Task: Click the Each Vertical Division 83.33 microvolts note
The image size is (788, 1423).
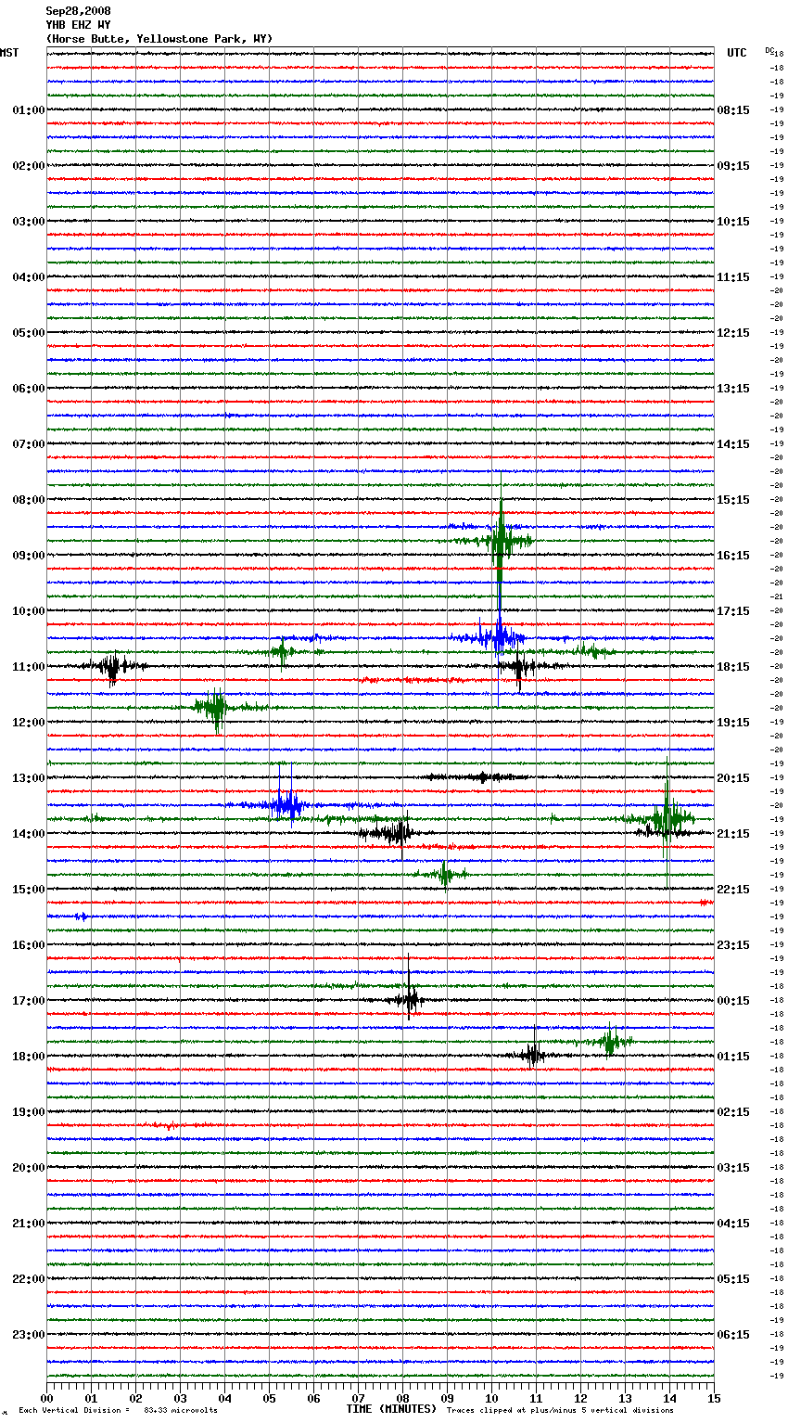Action: [x=118, y=1410]
